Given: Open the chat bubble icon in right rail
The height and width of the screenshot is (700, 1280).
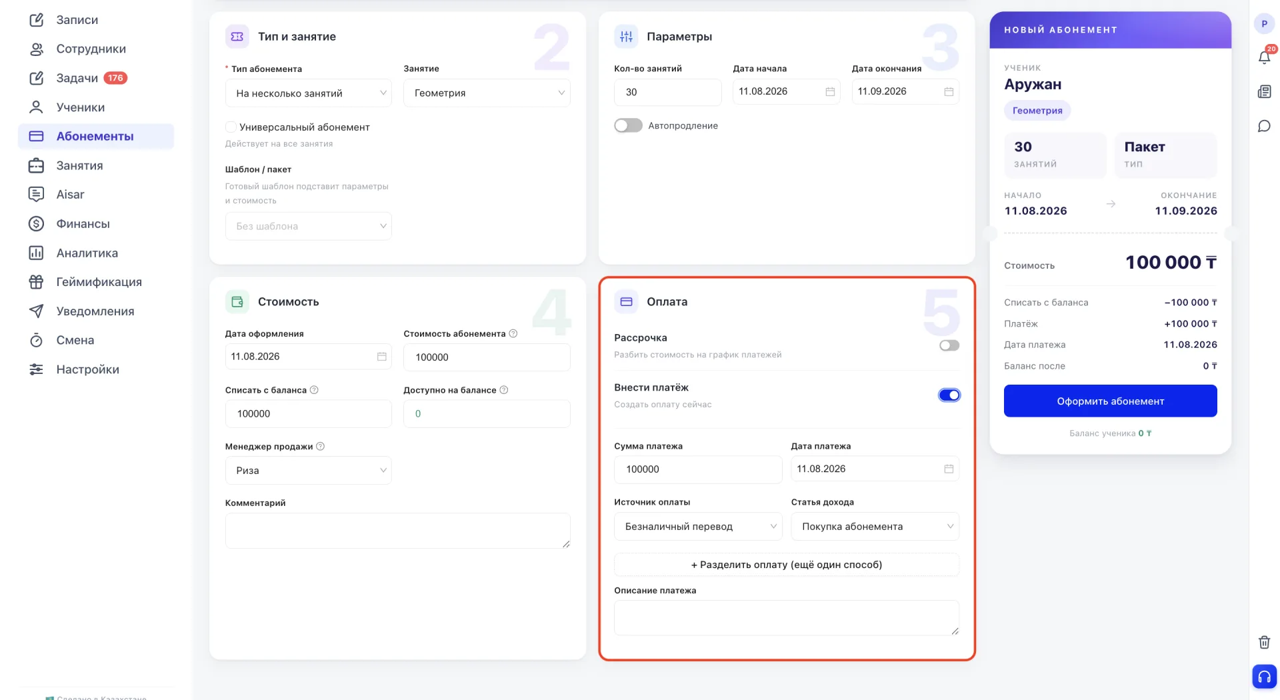Looking at the screenshot, I should 1264,127.
